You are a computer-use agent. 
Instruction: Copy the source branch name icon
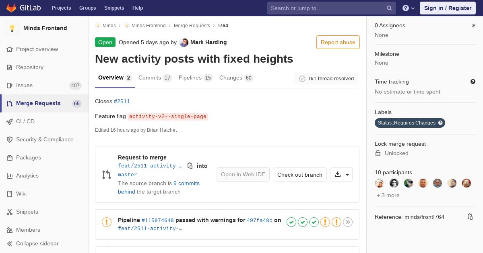click(x=190, y=165)
